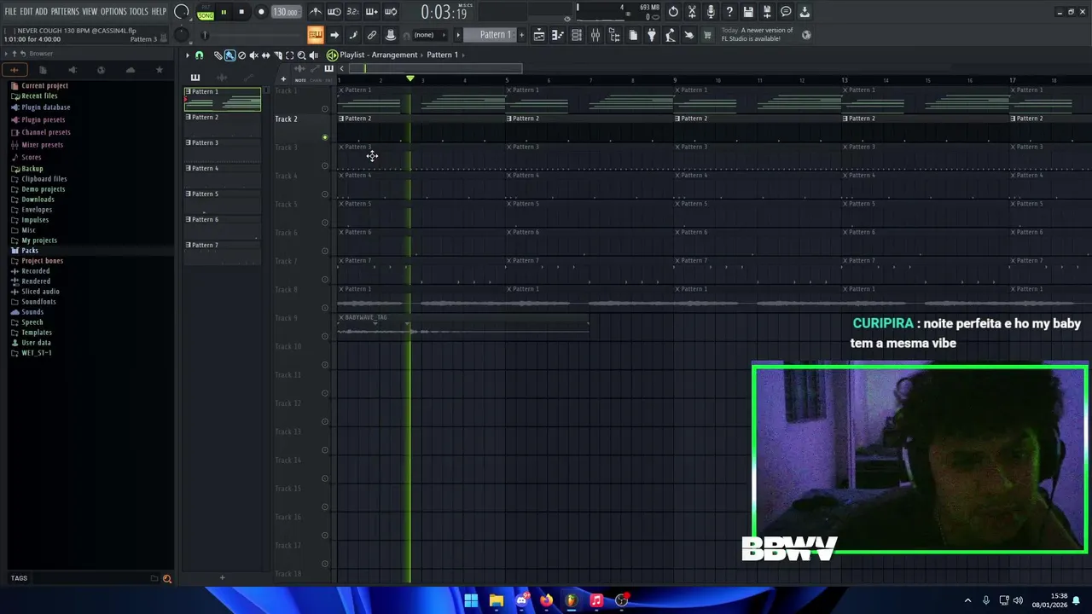Open the browser search magnifier icon
This screenshot has width=1092, height=614.
pyautogui.click(x=167, y=579)
